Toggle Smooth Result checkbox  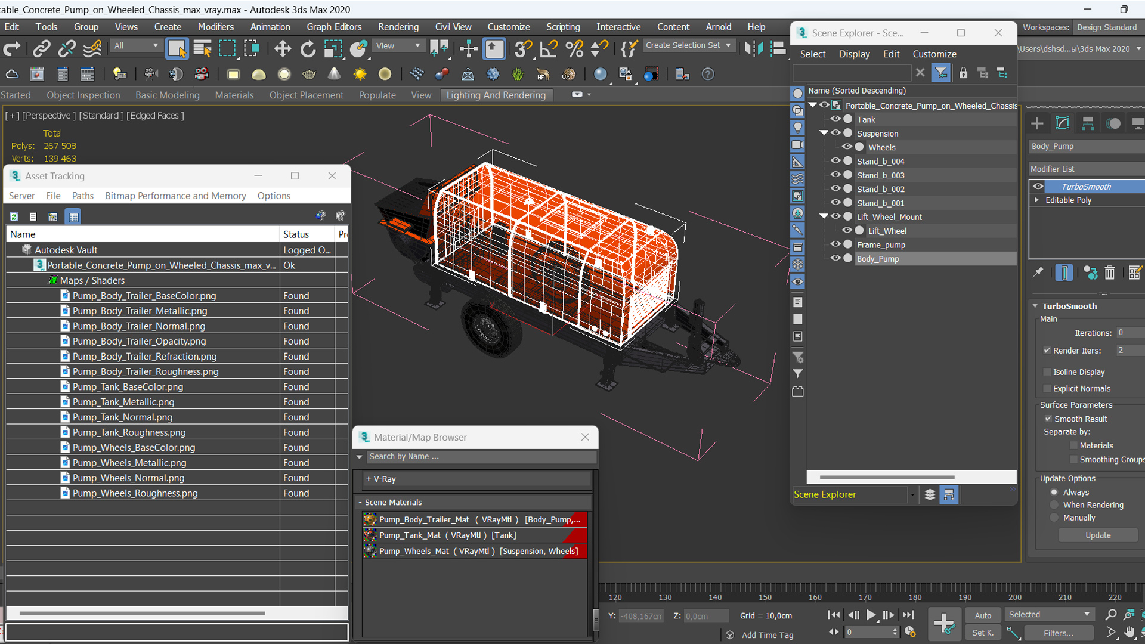1048,419
